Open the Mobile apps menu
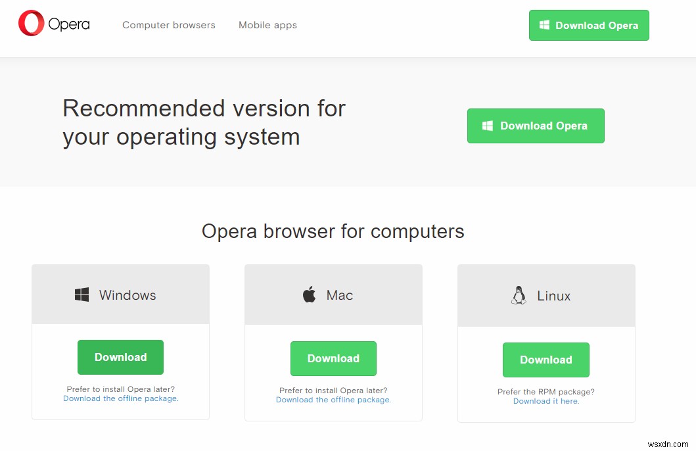Viewport: 696px width, 451px height. 267,25
